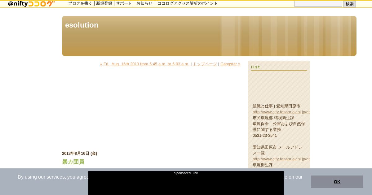Select text 愛知県田原市 メールアドレス一覧
The image size is (372, 195).
277,150
